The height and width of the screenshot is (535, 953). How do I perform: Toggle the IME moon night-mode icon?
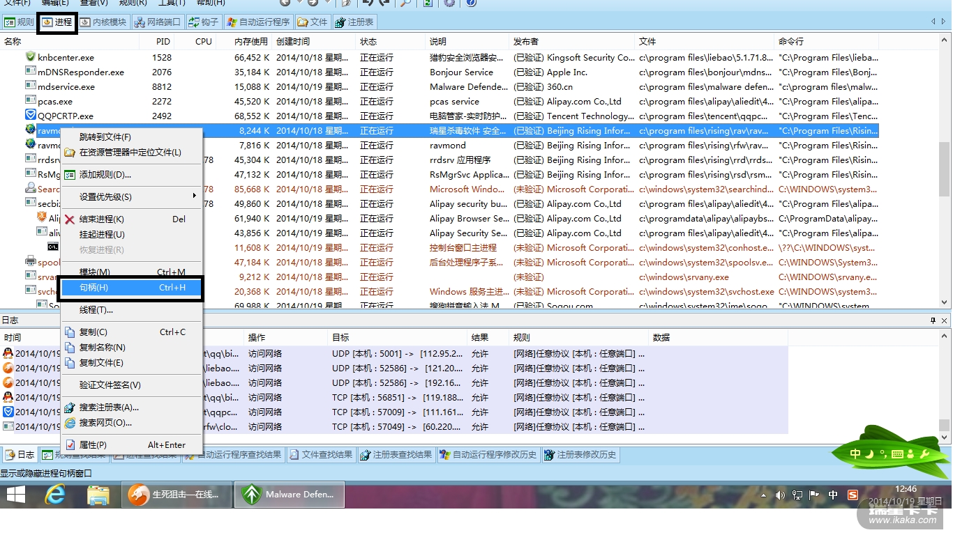pos(869,454)
